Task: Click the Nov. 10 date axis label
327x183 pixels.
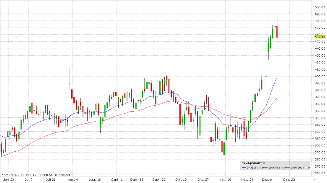Action: (225, 180)
